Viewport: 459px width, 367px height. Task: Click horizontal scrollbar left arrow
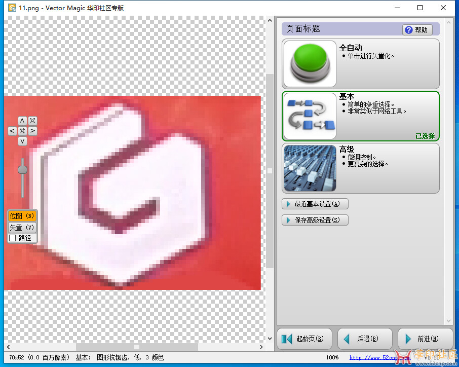[8, 347]
